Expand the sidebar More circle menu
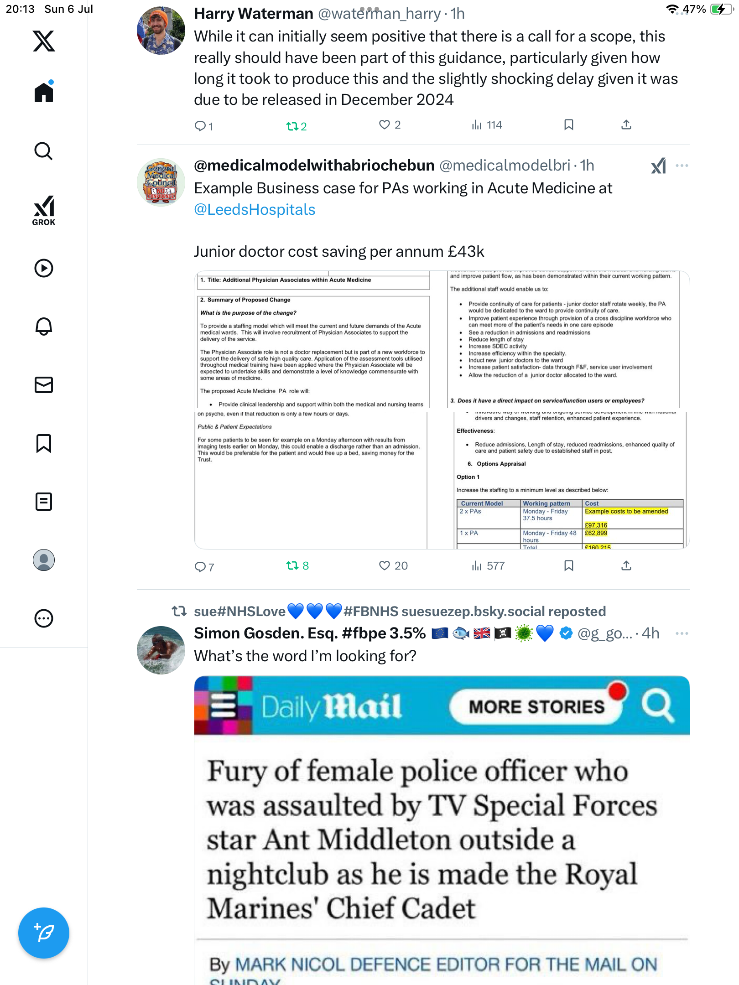The width and height of the screenshot is (739, 985). click(x=44, y=618)
